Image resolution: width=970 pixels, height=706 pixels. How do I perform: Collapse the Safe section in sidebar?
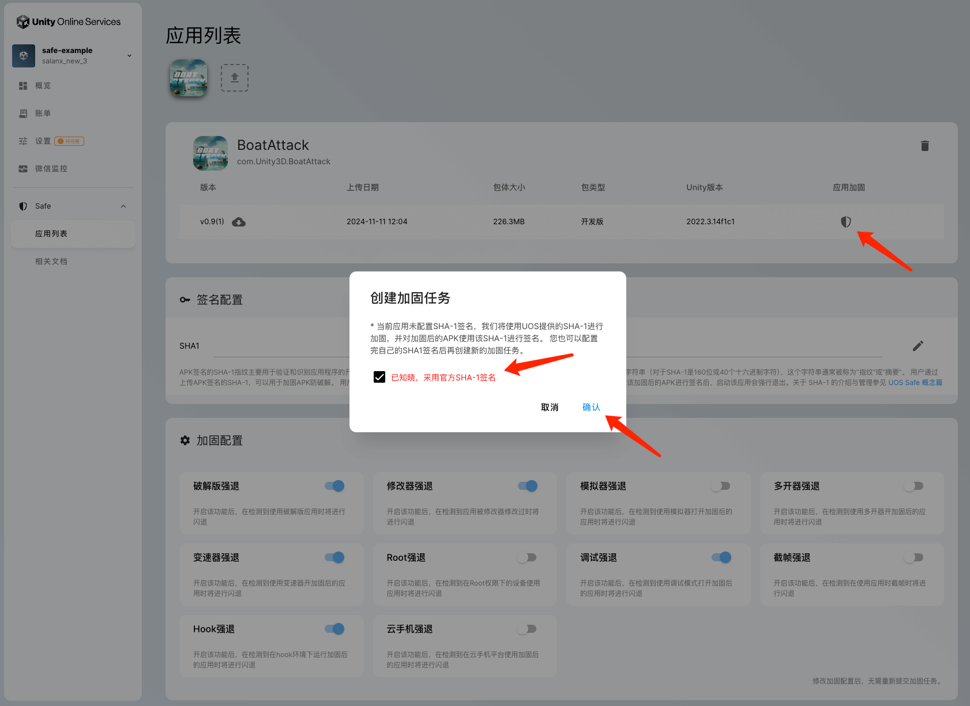(x=123, y=206)
